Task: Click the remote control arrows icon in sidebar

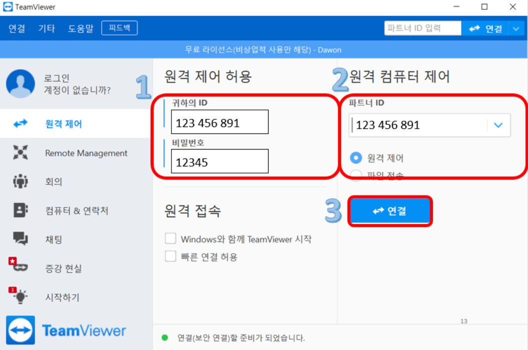Action: tap(20, 123)
